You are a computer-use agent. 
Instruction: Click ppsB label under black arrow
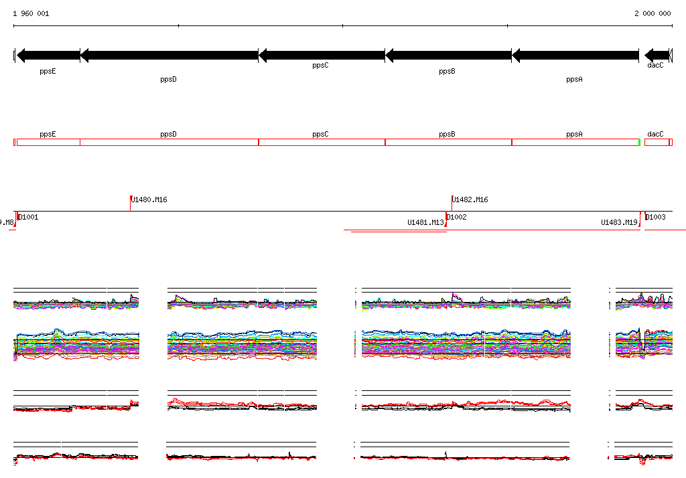tap(447, 71)
